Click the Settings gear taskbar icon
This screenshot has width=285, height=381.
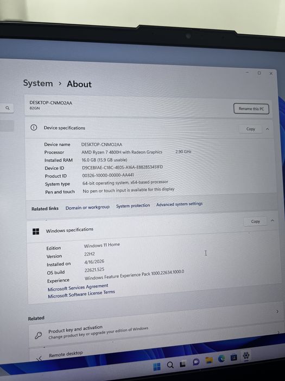pos(246,356)
